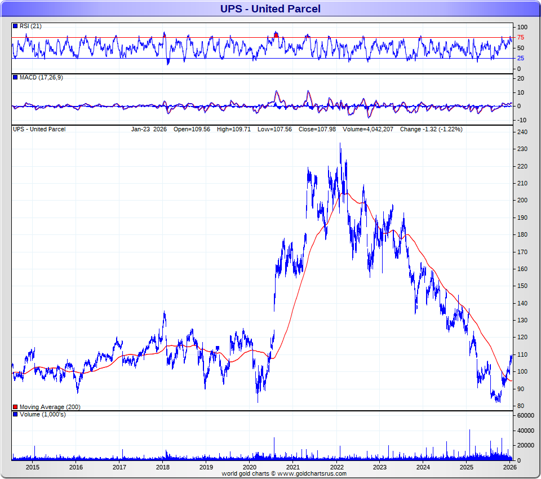
Task: Click the 'Moving Average (200)' label
Action: [50, 407]
